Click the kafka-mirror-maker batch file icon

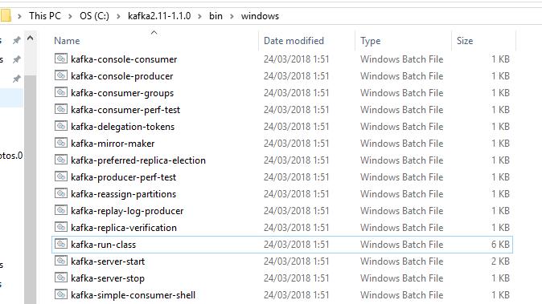coord(61,143)
